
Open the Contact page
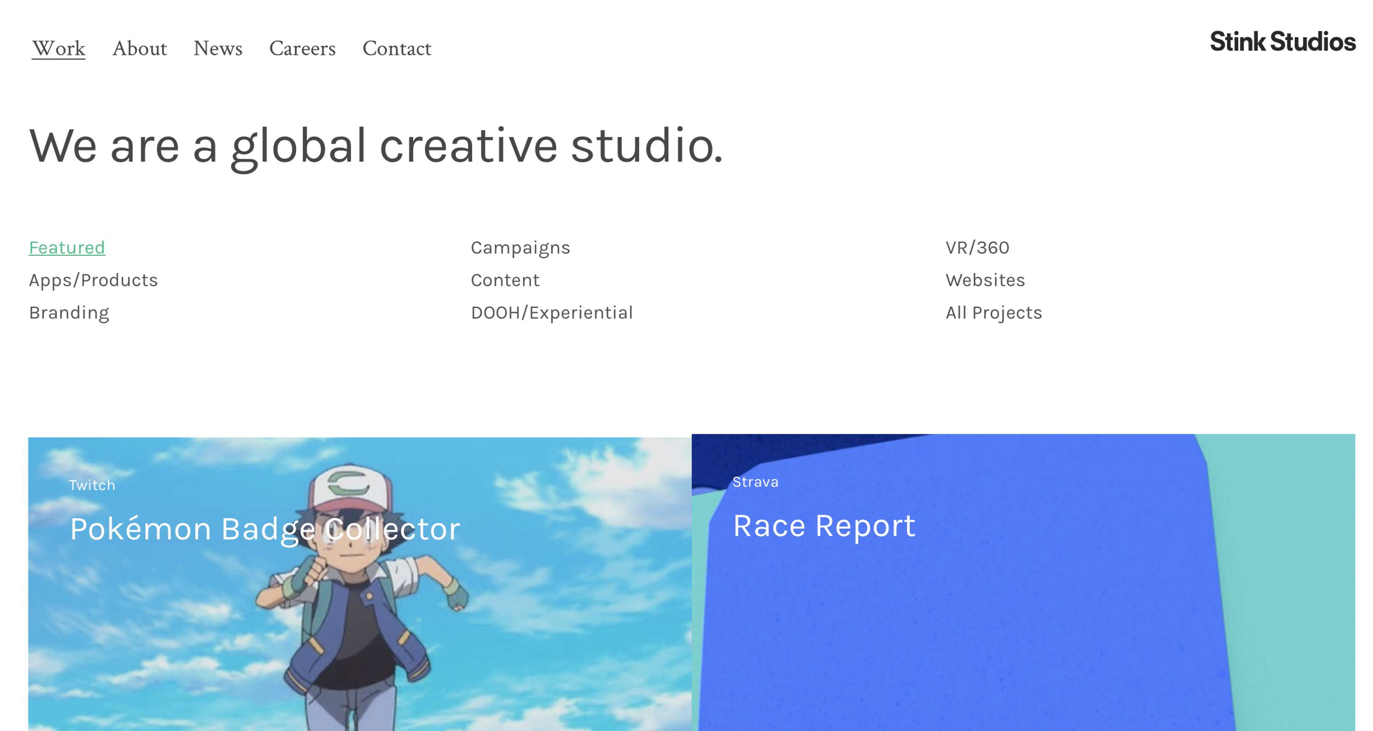coord(396,49)
